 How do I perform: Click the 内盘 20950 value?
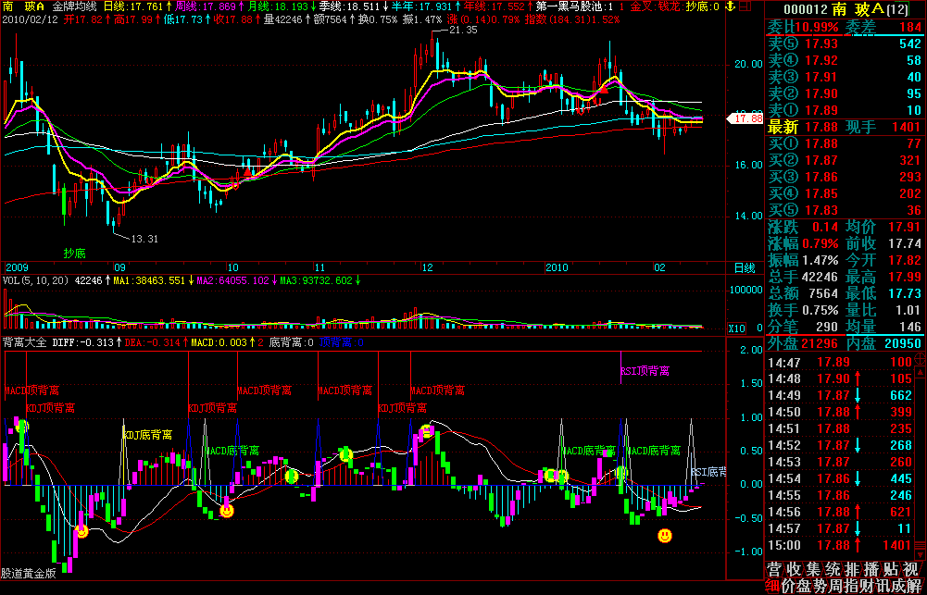[902, 343]
